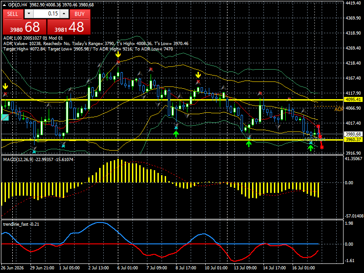Screen dimensions: 364x273
Task: Decrease lot volume with the down arrow
Action: tap(29, 14)
